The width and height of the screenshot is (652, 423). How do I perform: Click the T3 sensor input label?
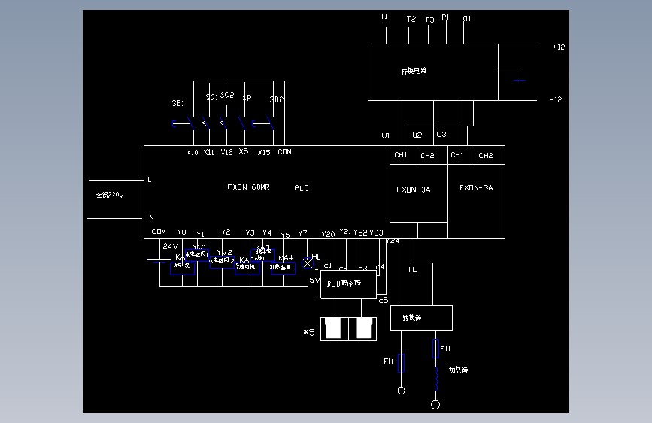[429, 20]
